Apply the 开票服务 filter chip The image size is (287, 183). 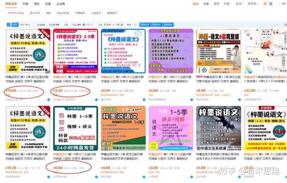tap(80, 13)
